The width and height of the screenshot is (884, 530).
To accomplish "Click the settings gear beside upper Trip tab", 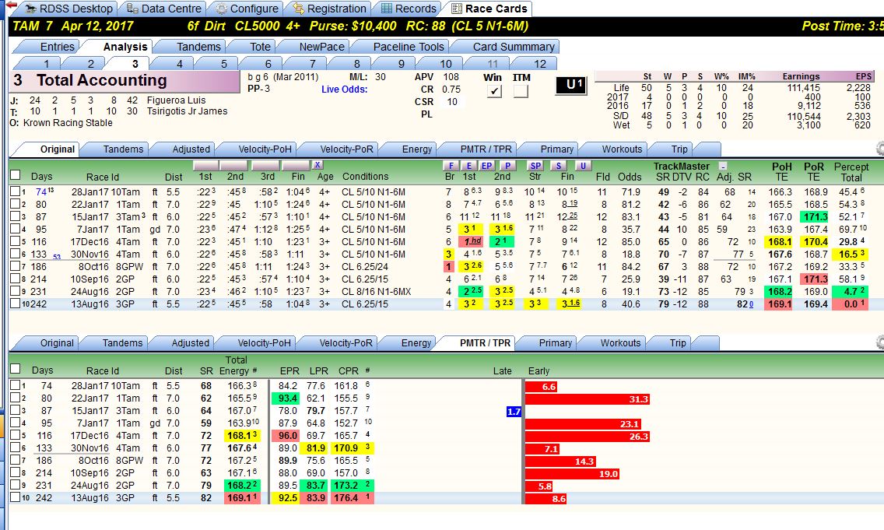I will coord(881,149).
